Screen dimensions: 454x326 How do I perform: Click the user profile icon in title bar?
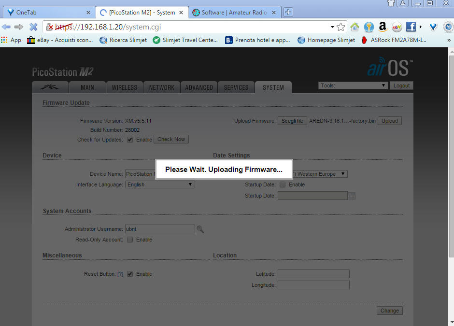403,3
